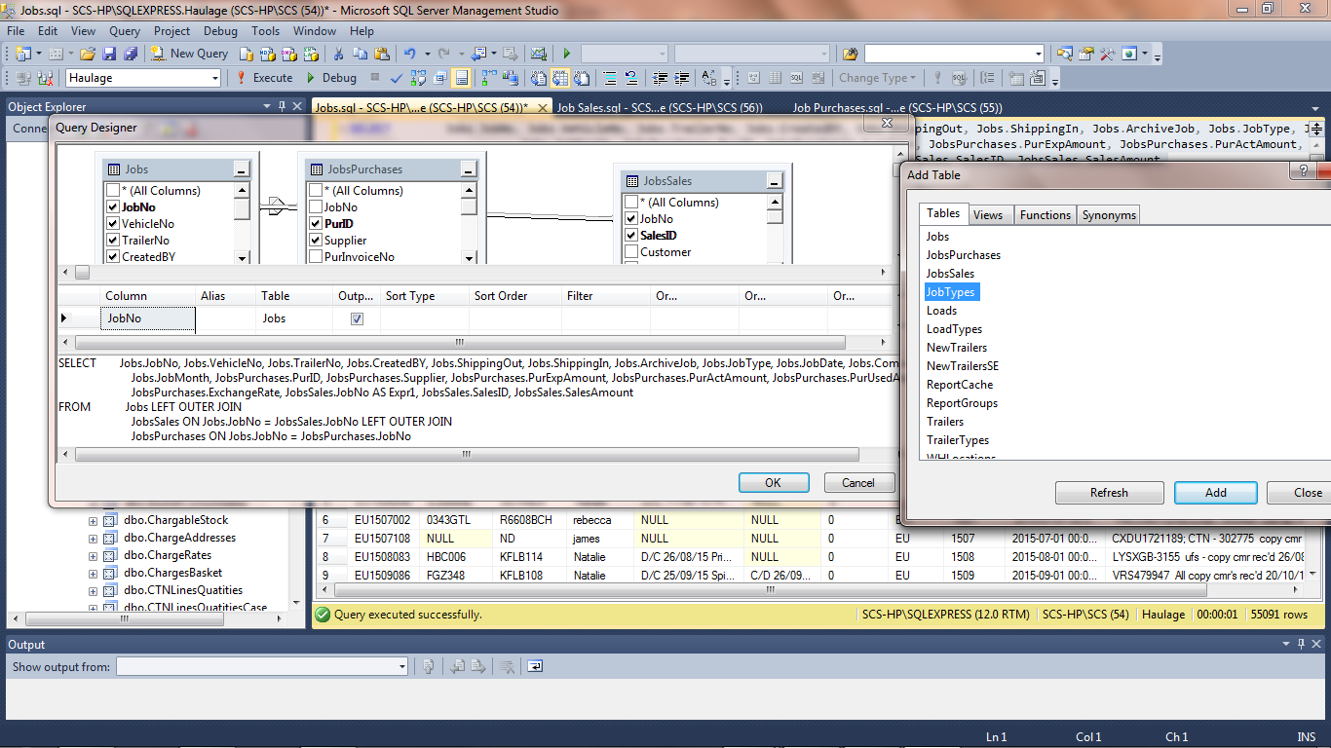
Task: Click the Find in Files folder icon
Action: pos(851,54)
